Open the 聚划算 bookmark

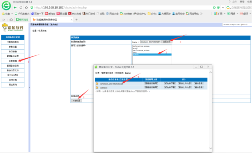tap(62, 14)
